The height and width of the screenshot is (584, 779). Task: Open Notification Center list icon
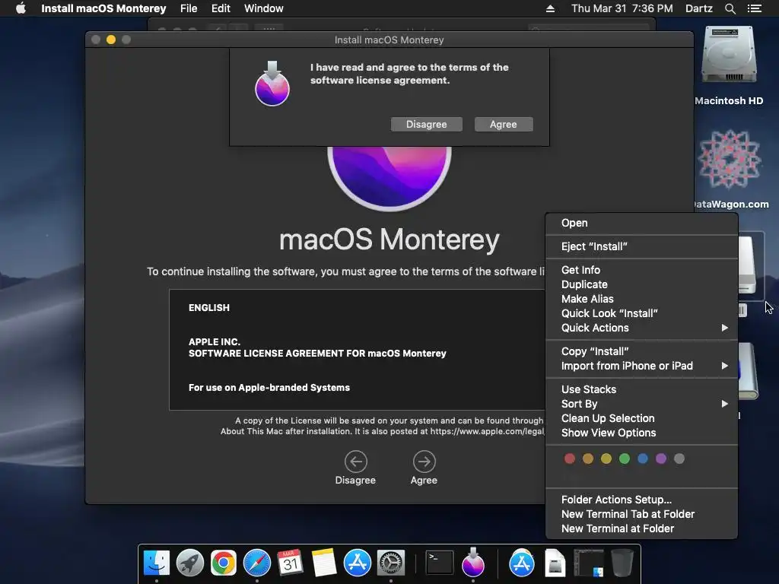coord(755,8)
